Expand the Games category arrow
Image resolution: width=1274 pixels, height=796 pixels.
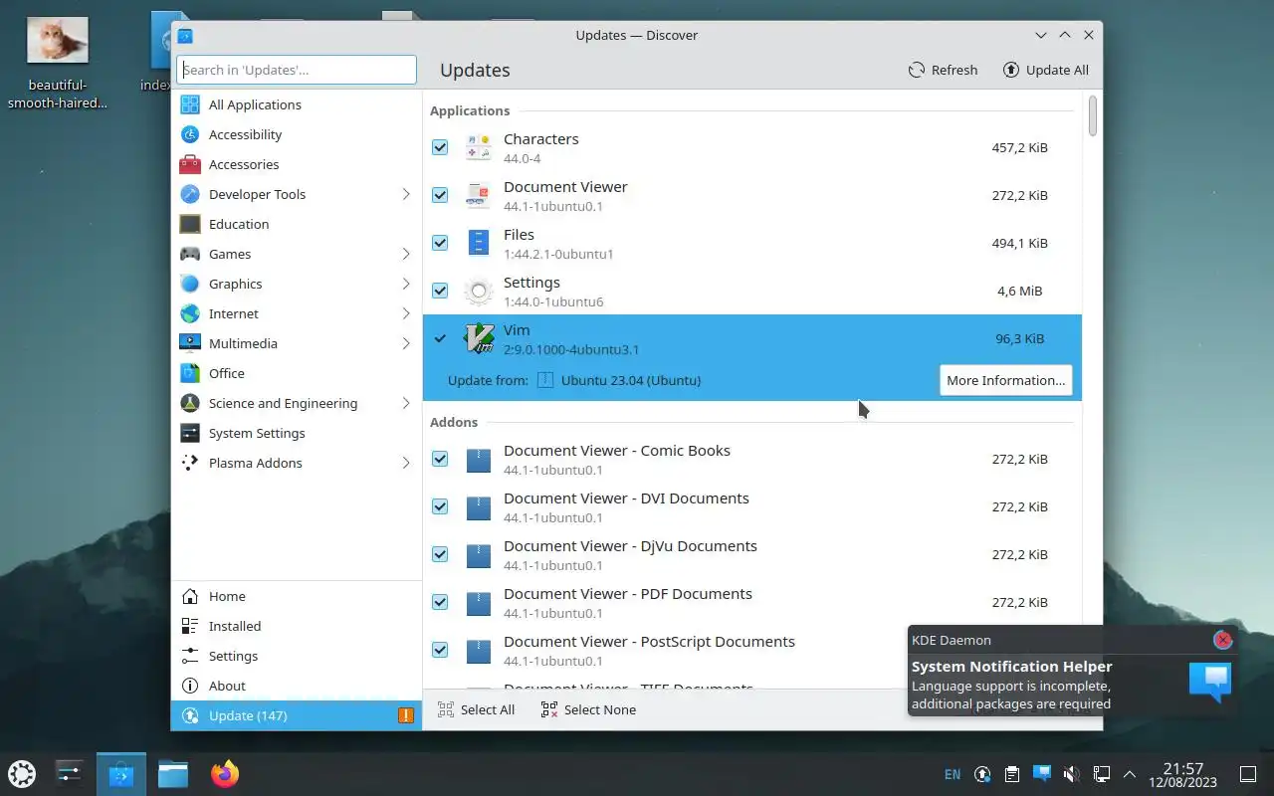click(406, 254)
